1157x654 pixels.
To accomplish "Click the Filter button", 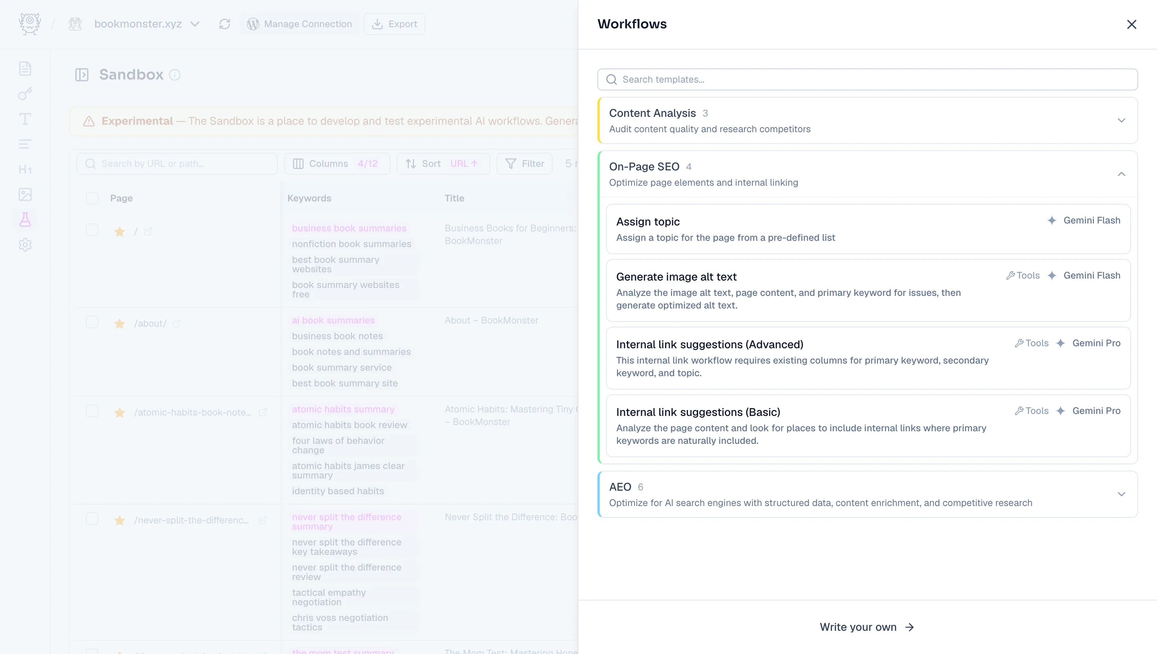I will click(525, 164).
